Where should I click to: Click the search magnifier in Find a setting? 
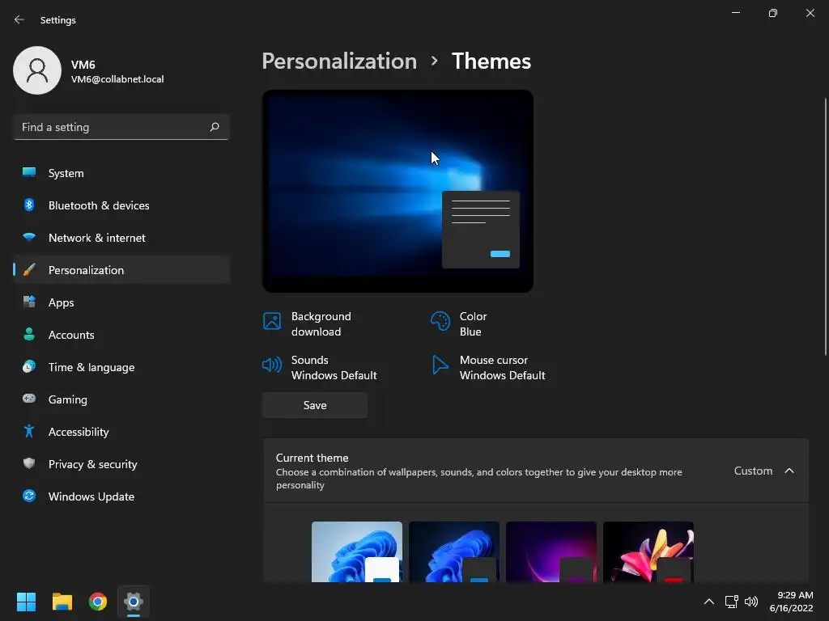pyautogui.click(x=214, y=127)
